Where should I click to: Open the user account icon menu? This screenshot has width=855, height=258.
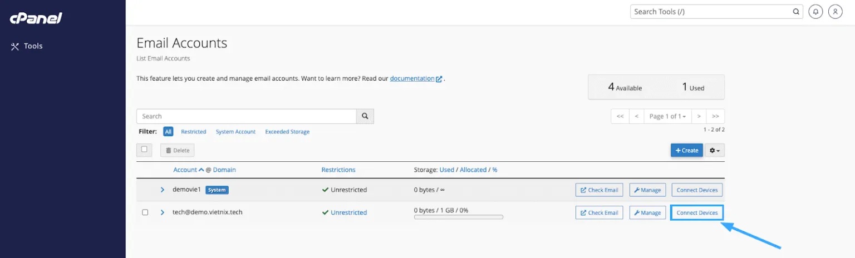click(x=835, y=12)
